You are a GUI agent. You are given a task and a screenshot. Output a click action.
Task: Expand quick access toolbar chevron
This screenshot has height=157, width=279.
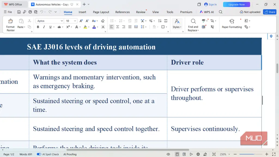pyautogui.click(x=56, y=12)
